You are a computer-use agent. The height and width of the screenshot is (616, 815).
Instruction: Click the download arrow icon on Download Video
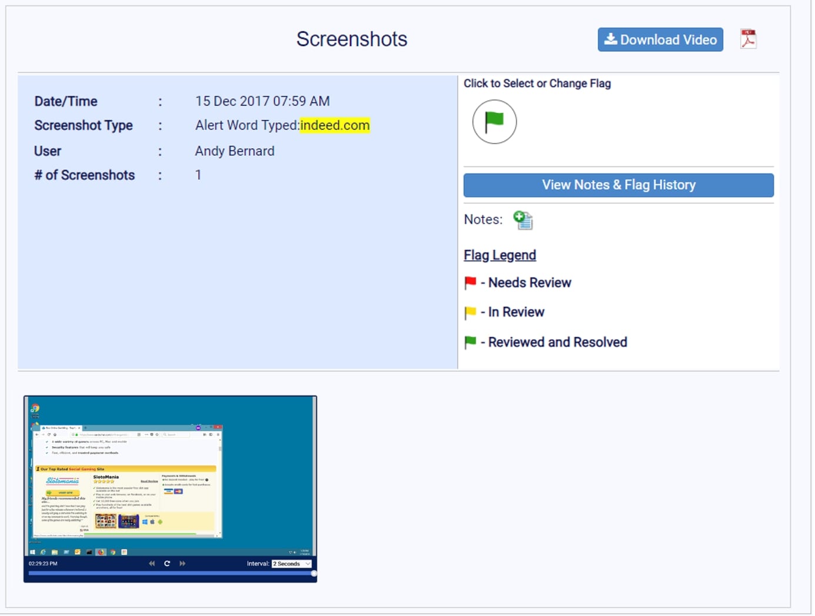tap(610, 39)
